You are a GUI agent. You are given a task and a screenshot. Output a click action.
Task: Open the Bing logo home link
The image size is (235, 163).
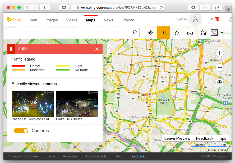tap(14, 20)
